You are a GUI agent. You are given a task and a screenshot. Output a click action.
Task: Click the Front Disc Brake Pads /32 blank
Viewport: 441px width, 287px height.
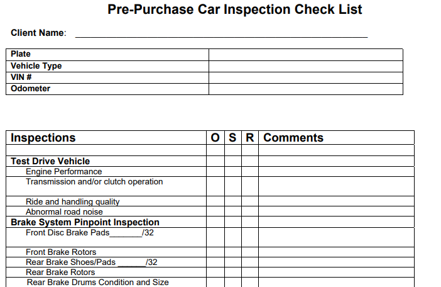[126, 234]
